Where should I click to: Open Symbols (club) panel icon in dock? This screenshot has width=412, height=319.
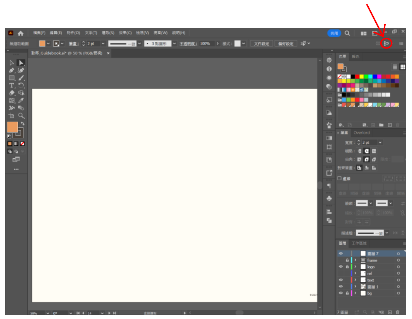tap(329, 198)
